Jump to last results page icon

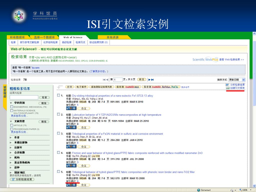pos(152,80)
